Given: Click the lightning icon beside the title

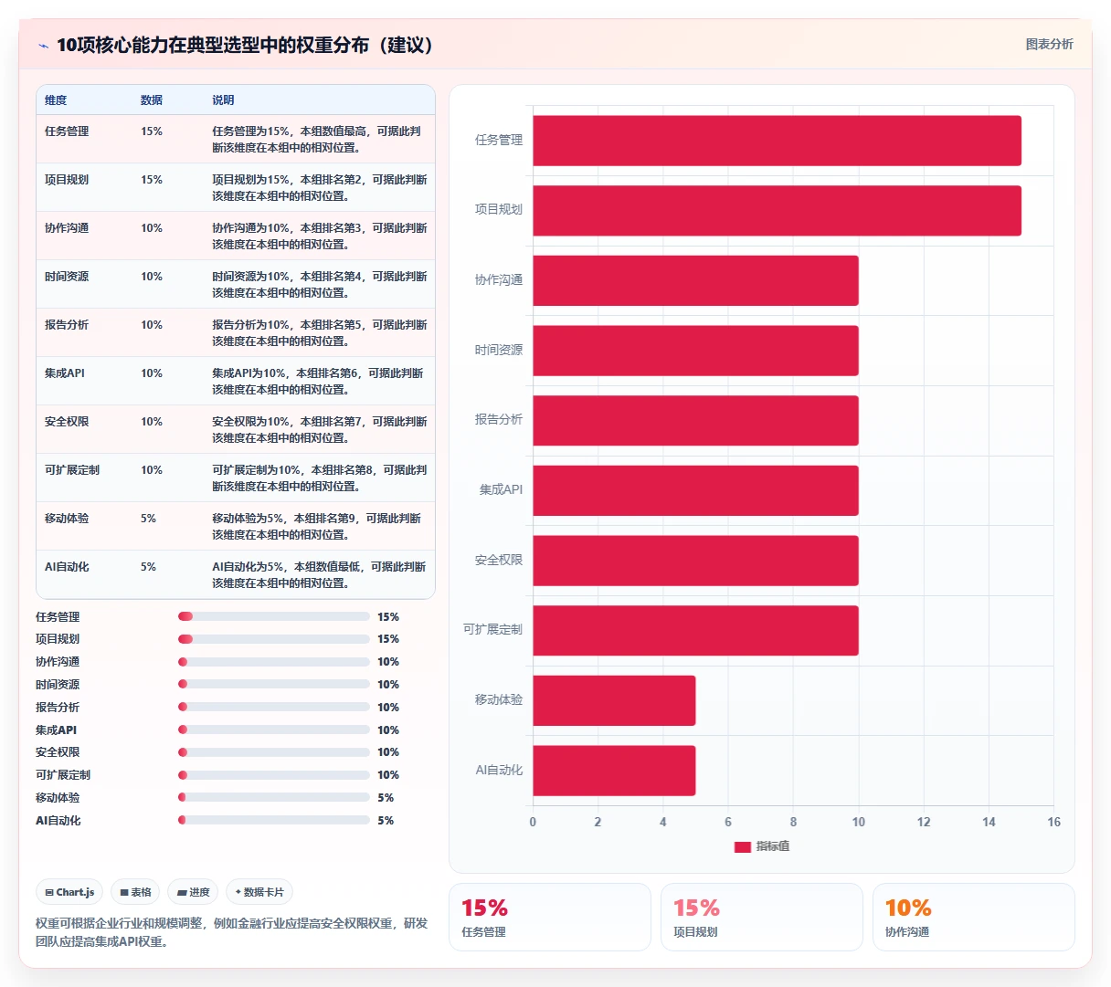Looking at the screenshot, I should [43, 46].
